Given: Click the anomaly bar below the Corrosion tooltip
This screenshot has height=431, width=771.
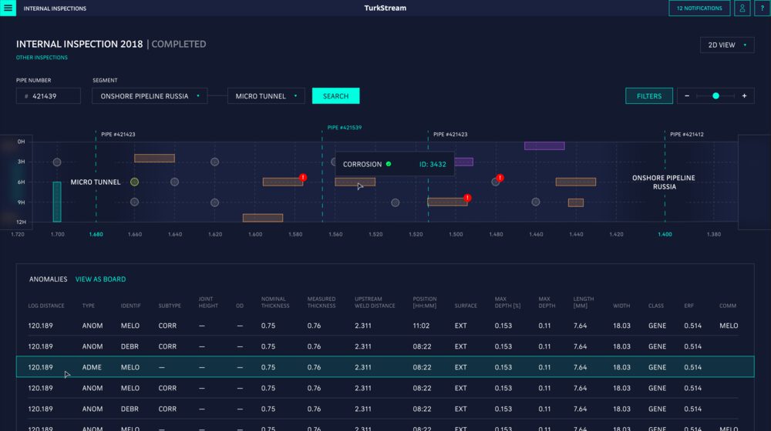Looking at the screenshot, I should (355, 182).
